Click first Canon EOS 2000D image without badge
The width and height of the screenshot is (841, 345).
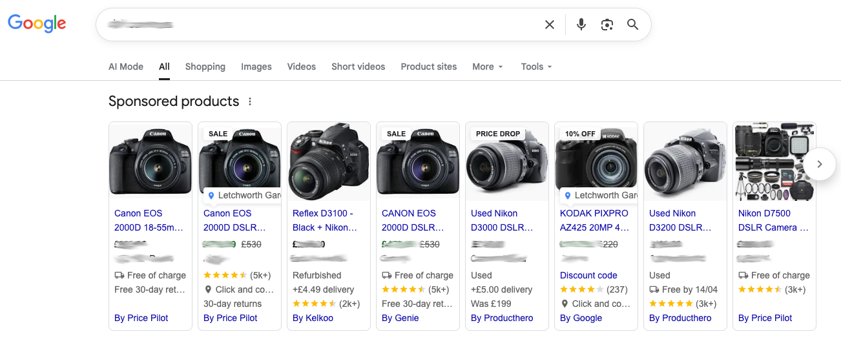tap(151, 162)
